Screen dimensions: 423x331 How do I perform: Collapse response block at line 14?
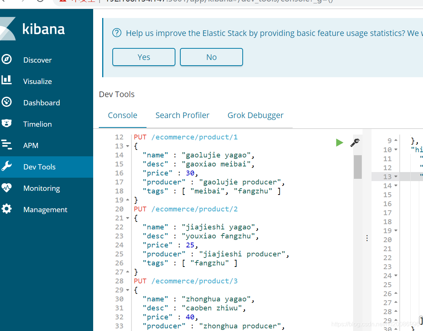[396, 186]
